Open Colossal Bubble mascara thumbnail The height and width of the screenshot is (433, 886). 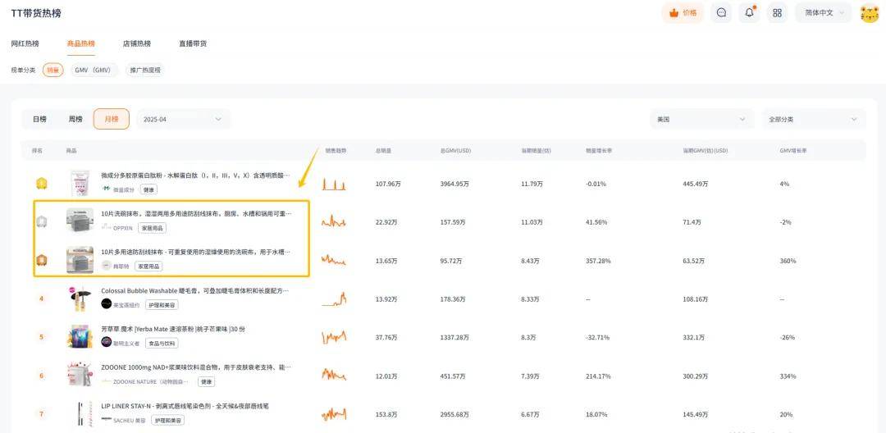(80, 298)
